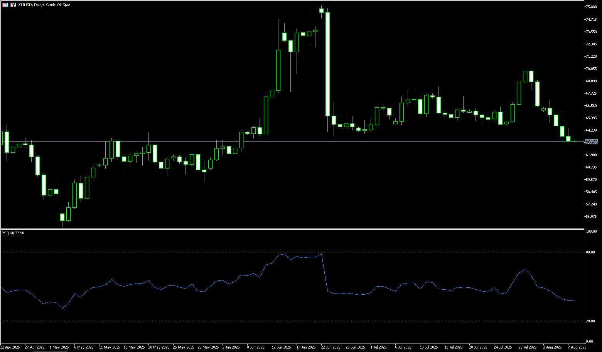Click the 3 Aug 2025 date label
The width and height of the screenshot is (602, 352).
pos(553,347)
